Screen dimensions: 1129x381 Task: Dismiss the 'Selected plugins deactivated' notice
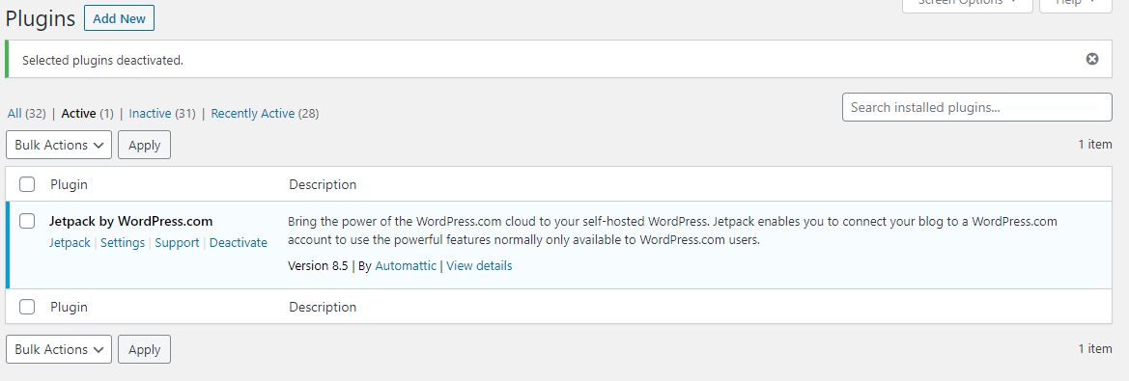point(1092,59)
